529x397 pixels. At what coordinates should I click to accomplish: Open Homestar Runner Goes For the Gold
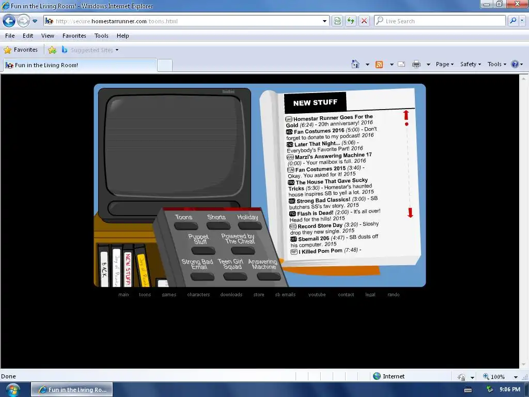click(329, 121)
